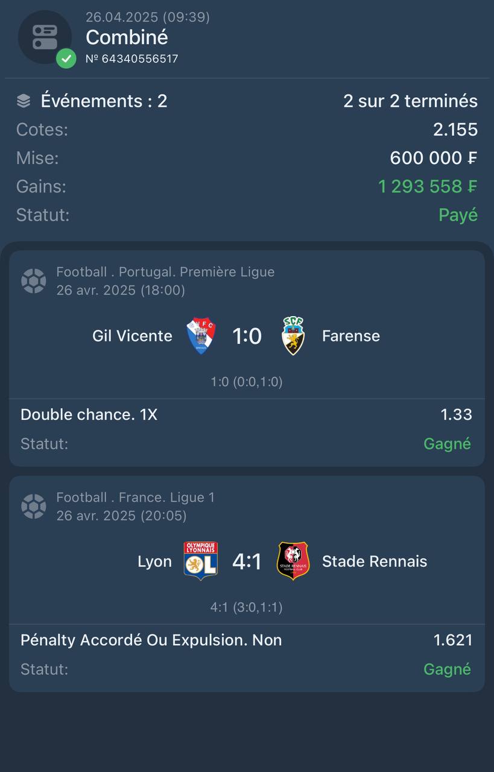Click the Stade Rennais team name
The height and width of the screenshot is (772, 494).
click(x=375, y=562)
